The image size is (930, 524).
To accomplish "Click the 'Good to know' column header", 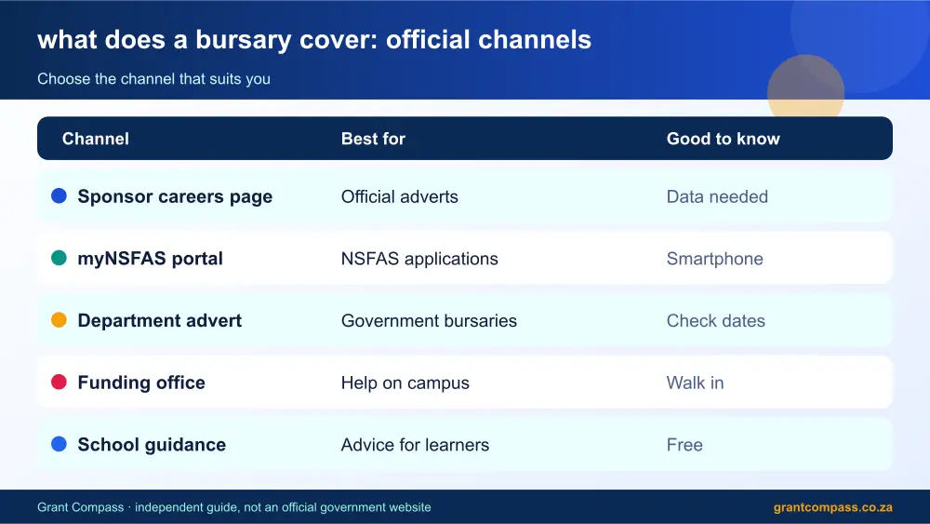I will click(723, 139).
